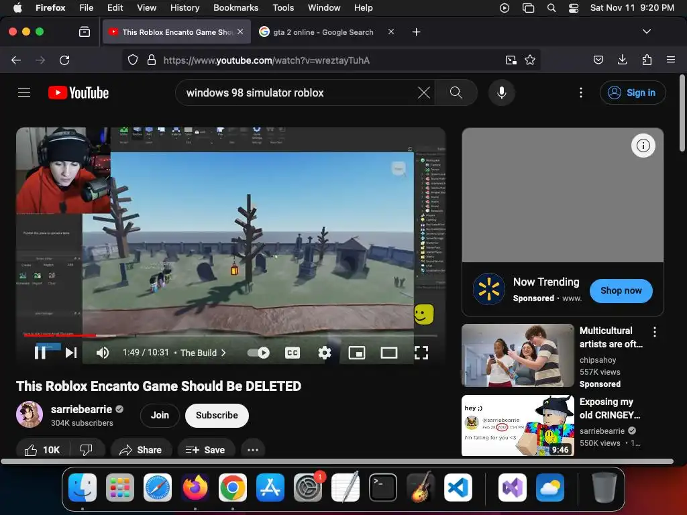Image resolution: width=687 pixels, height=515 pixels.
Task: Pause the YouTube video
Action: click(x=40, y=353)
